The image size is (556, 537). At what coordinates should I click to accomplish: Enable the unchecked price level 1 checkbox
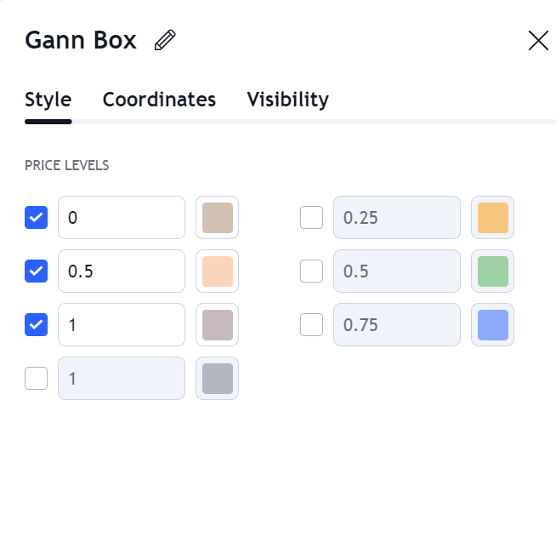37,378
